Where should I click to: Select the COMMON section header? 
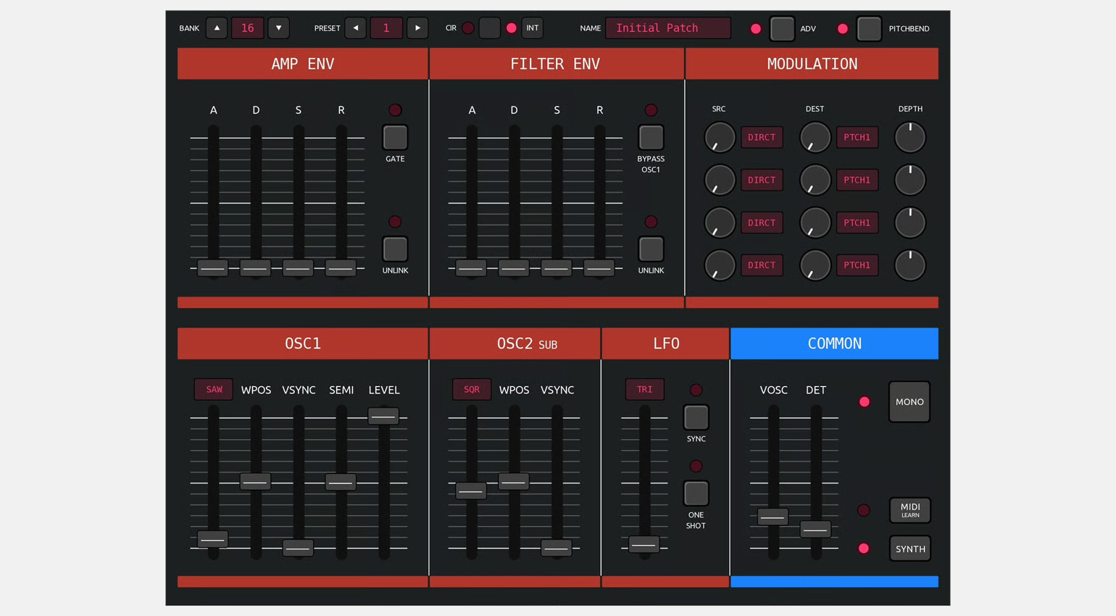tap(834, 344)
